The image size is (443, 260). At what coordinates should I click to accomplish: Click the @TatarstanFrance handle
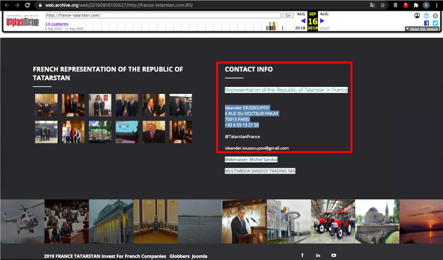(x=242, y=137)
